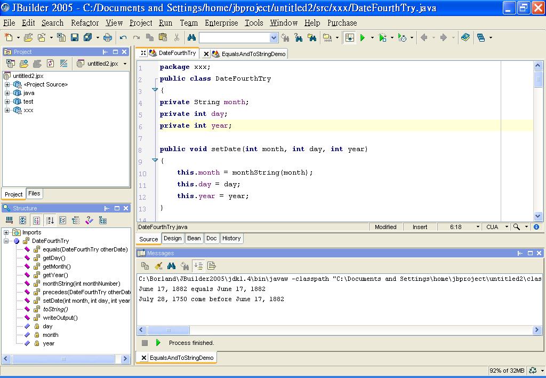Maximize the Messages pane

click(530, 253)
